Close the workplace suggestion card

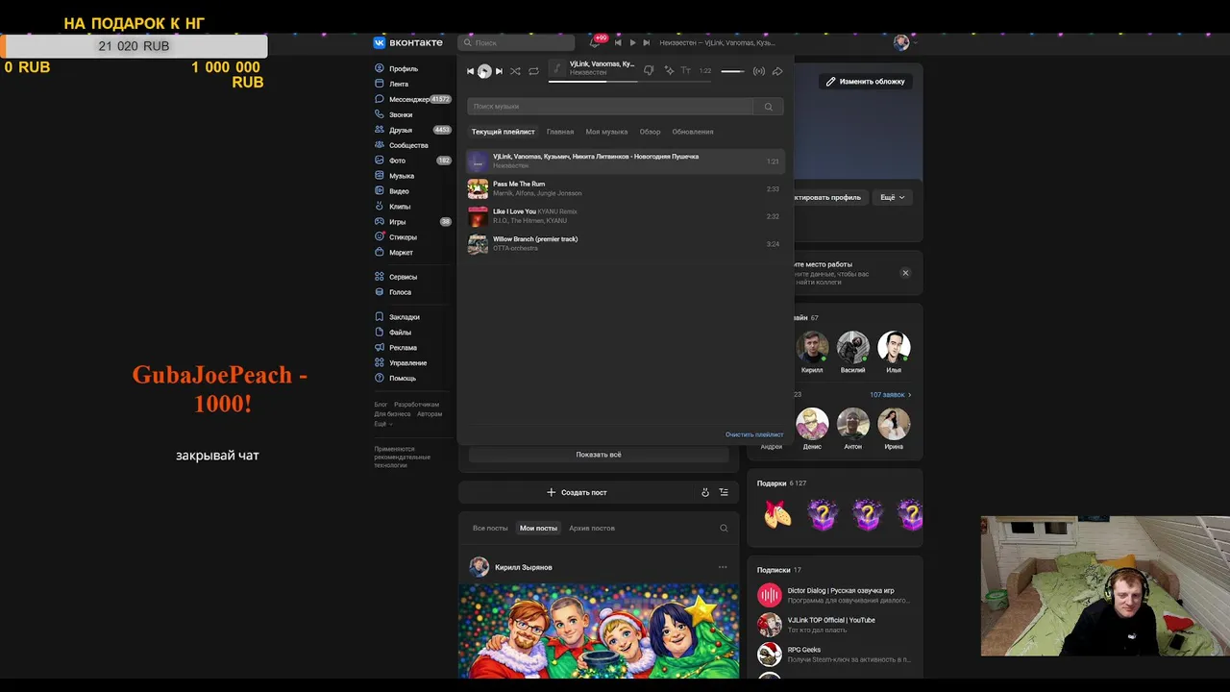point(905,273)
